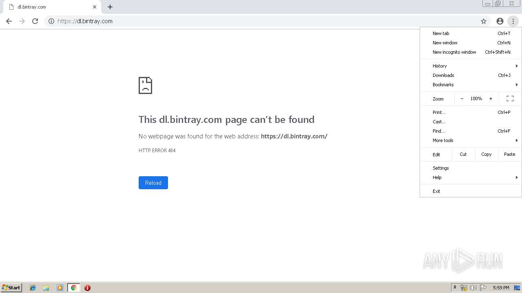Click the blue Reload button
Screen dimensions: 522x293
tap(153, 183)
